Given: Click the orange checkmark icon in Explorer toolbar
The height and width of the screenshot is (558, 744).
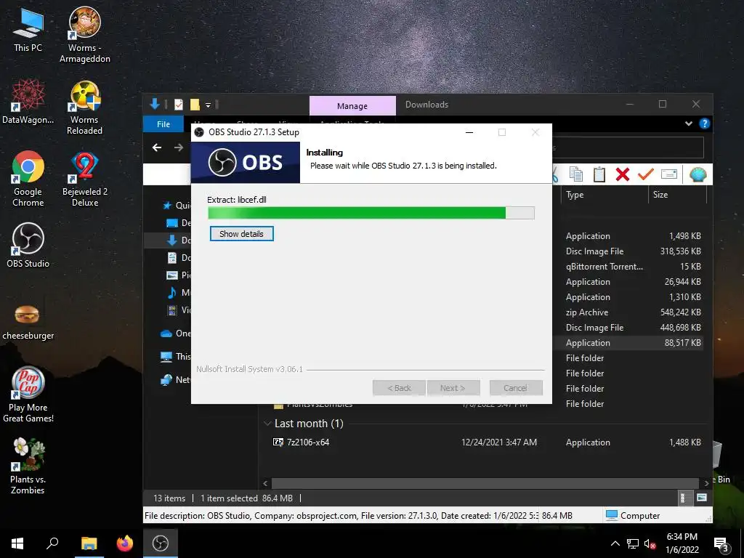Looking at the screenshot, I should (x=645, y=174).
